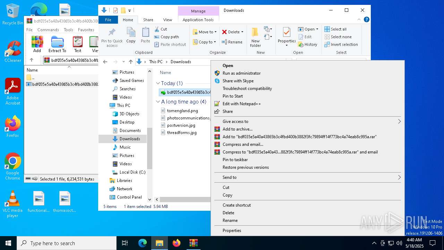Switch to the Share ribbon tab

click(x=148, y=20)
